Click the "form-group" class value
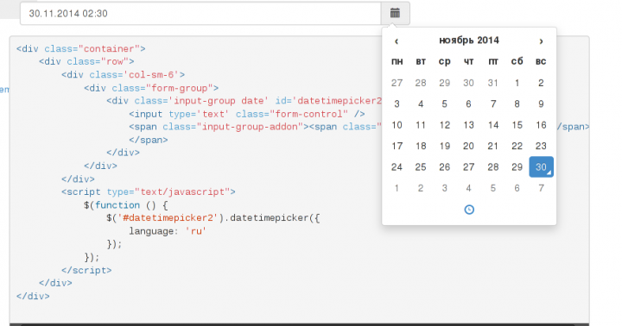622x326 pixels. coord(180,88)
